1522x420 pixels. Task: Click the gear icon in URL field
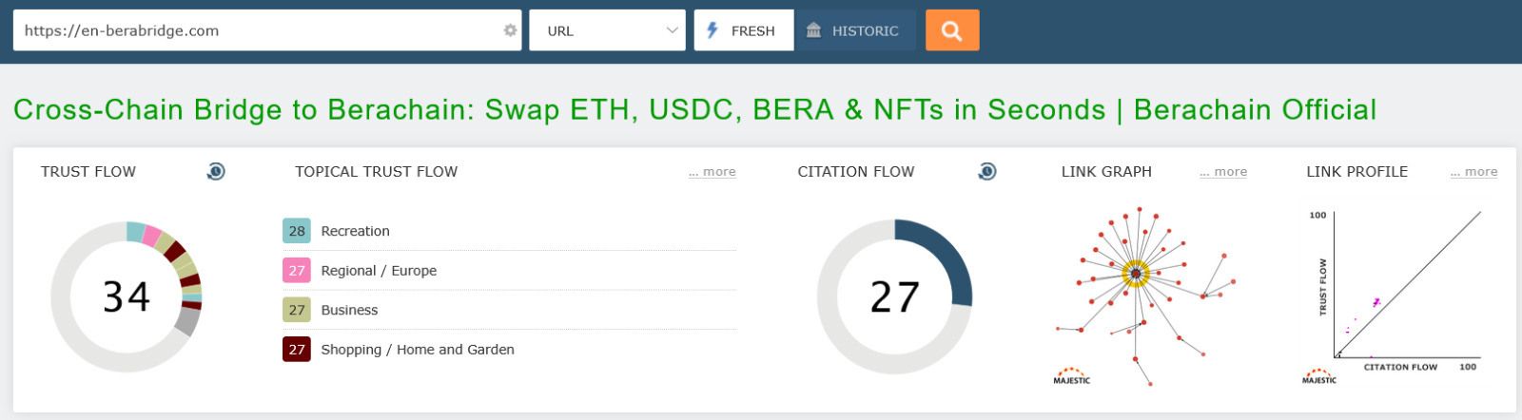coord(510,30)
